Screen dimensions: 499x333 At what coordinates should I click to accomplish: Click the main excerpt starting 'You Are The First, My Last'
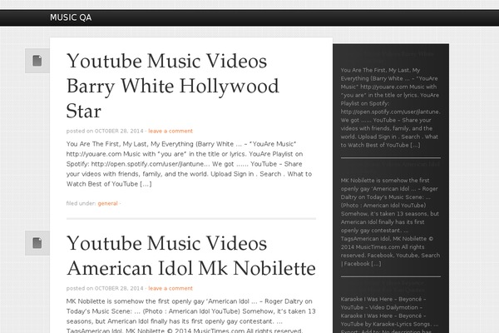[189, 164]
